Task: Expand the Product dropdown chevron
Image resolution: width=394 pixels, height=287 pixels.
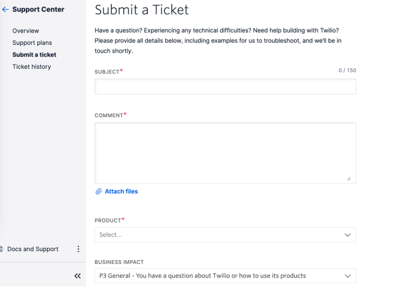Action: pyautogui.click(x=348, y=235)
